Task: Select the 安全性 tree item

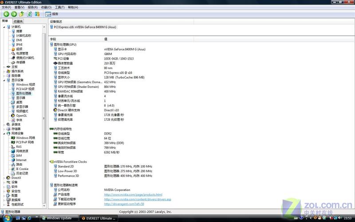Action: (x=16, y=191)
